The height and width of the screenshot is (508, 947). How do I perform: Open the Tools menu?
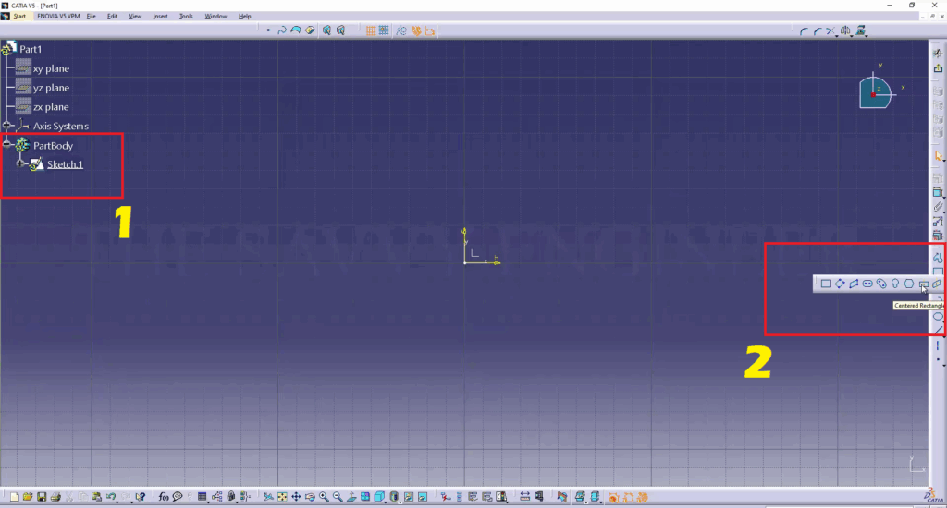[186, 17]
